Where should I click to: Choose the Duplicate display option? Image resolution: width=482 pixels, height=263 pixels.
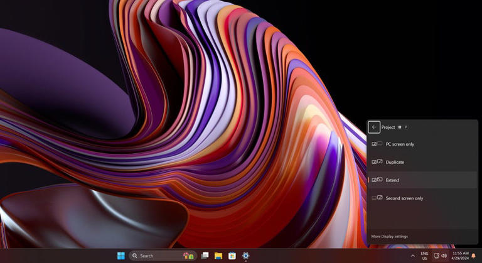[395, 162]
